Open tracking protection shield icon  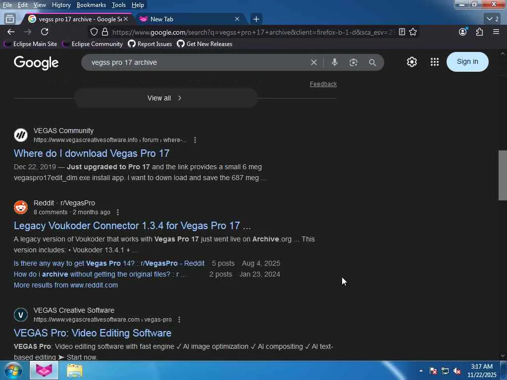pos(94,32)
